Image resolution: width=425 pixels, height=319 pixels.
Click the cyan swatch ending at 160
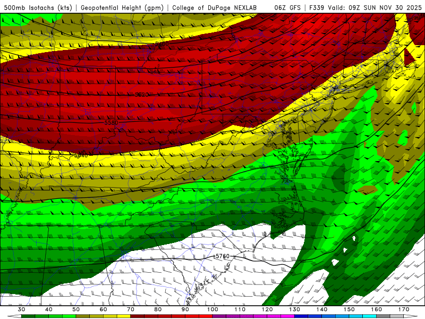[369, 316]
